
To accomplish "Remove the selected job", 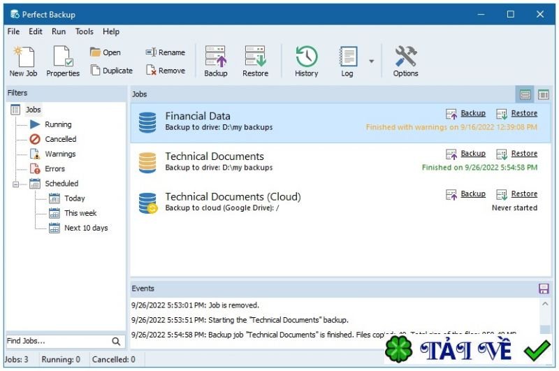I will coord(166,70).
